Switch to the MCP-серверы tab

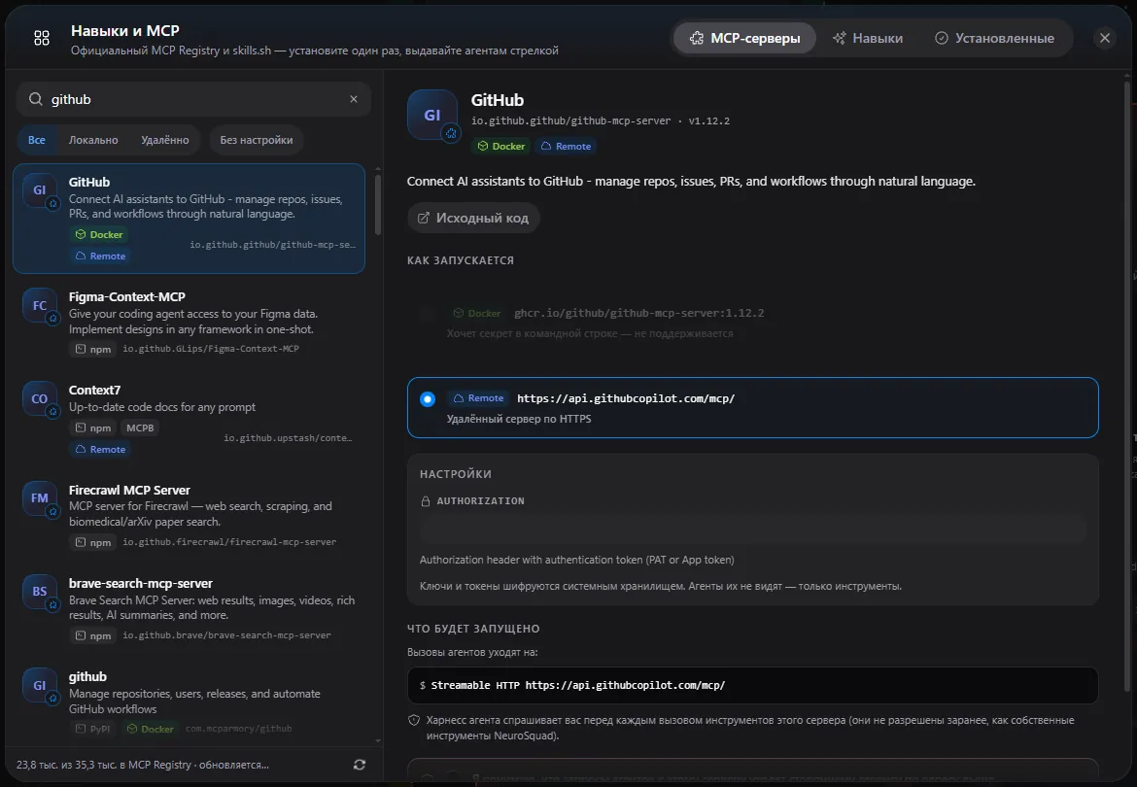(744, 39)
